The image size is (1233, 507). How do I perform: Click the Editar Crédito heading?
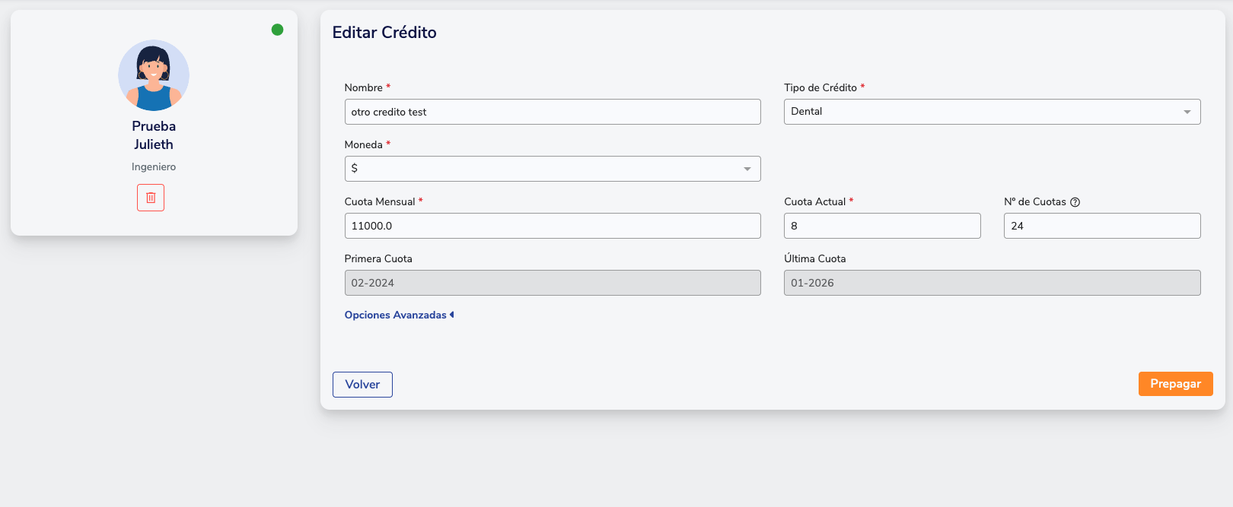pyautogui.click(x=384, y=33)
